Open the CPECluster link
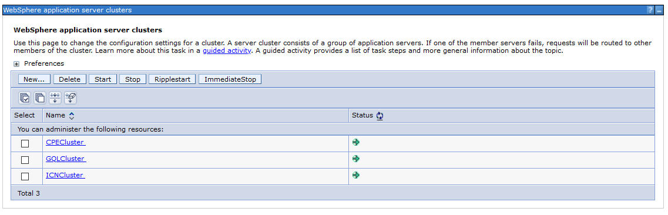The height and width of the screenshot is (215, 668). (66, 142)
